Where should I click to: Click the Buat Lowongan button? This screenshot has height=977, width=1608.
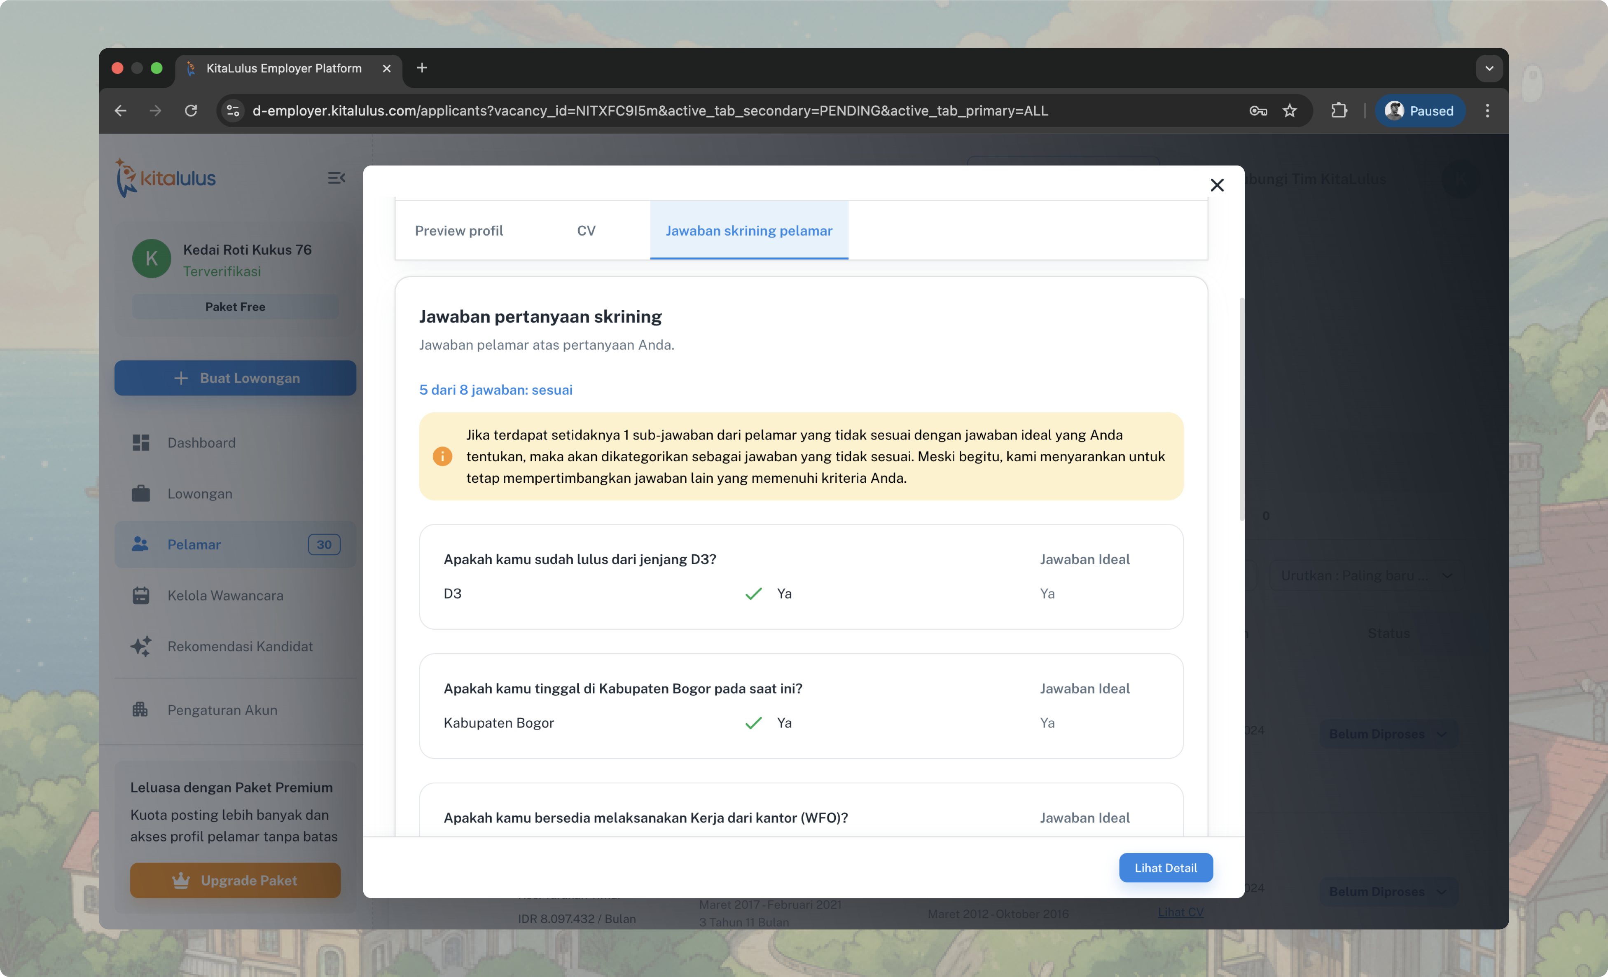pos(235,378)
